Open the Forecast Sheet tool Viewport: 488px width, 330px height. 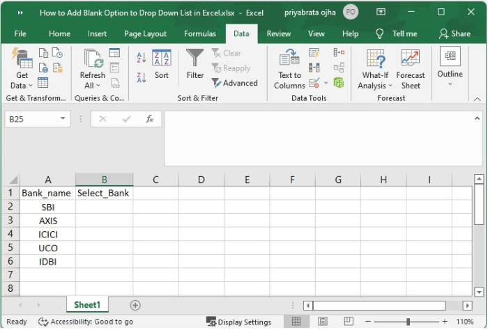[x=410, y=68]
